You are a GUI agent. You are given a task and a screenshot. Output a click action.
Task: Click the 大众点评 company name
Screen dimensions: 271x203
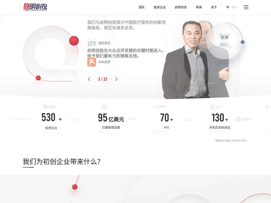click(104, 62)
